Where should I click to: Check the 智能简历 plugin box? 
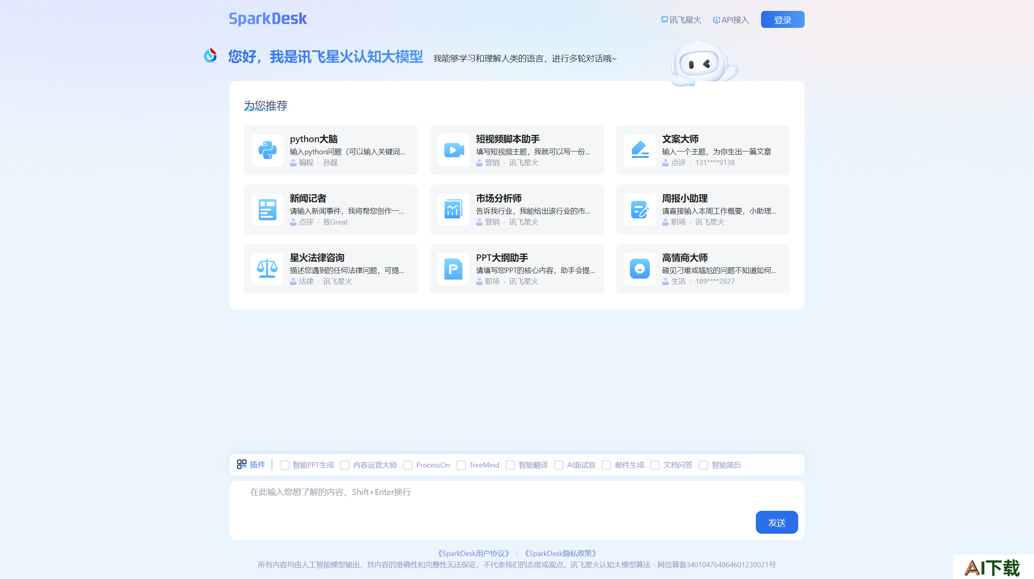pyautogui.click(x=703, y=465)
